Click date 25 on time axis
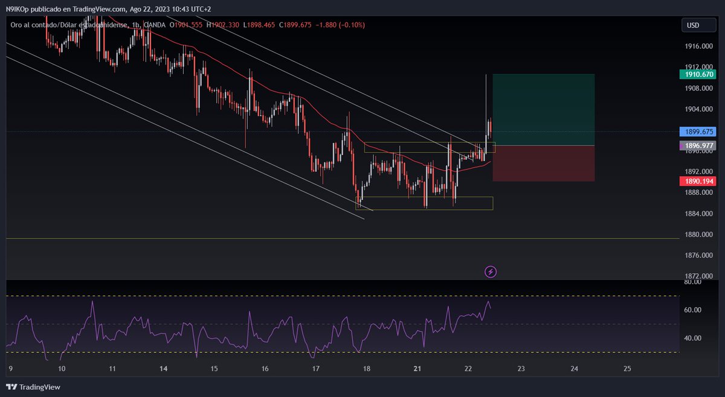The image size is (725, 397). pos(627,368)
